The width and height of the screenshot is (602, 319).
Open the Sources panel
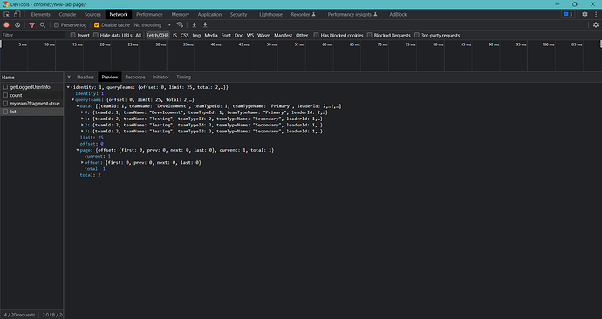(x=92, y=14)
